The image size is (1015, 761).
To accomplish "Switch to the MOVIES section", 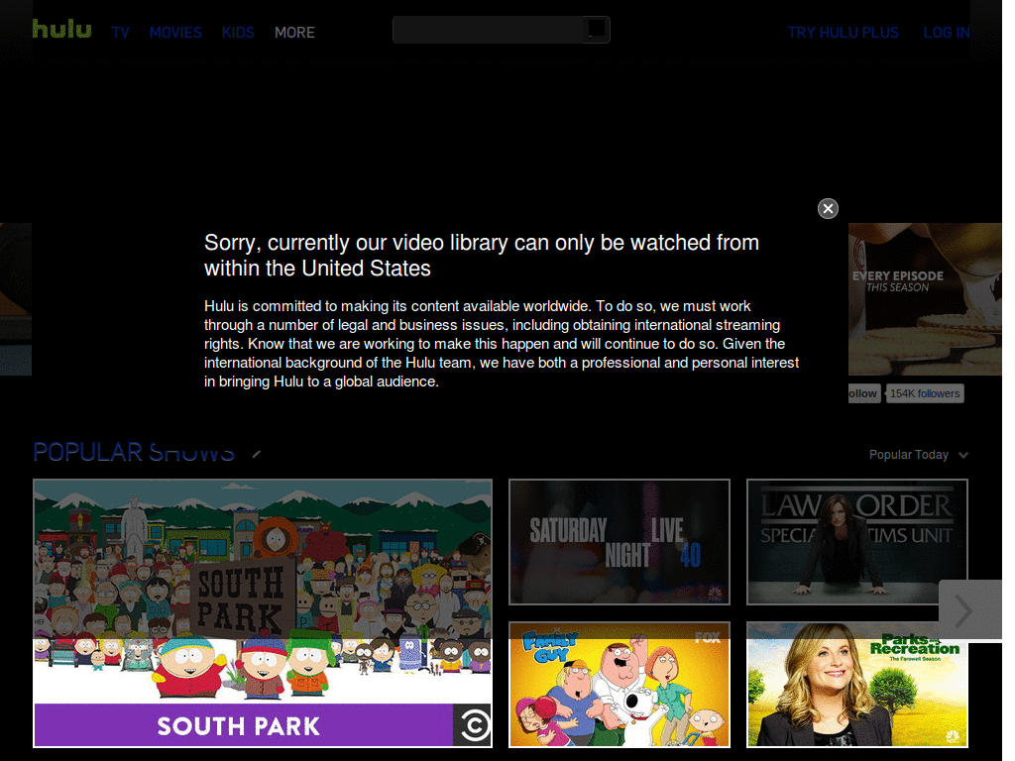I will click(175, 32).
